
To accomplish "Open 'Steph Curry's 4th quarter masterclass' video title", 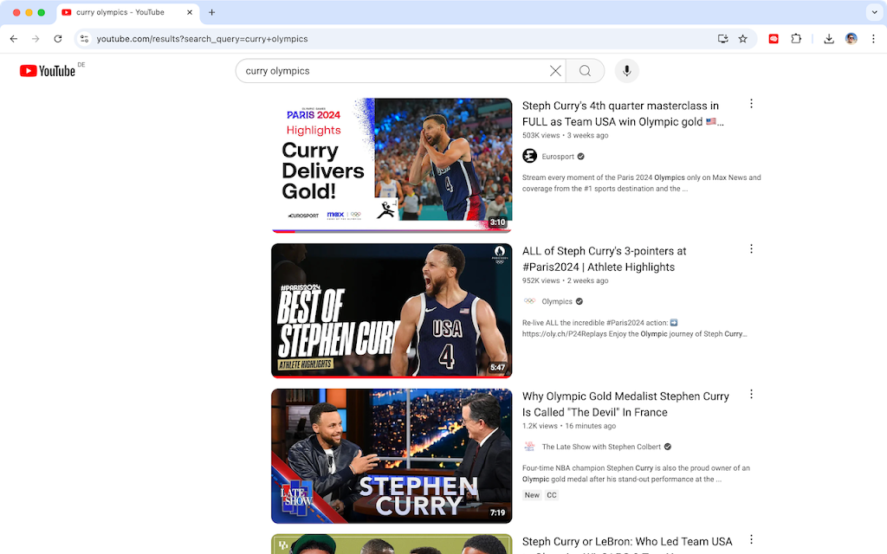I will [x=622, y=113].
